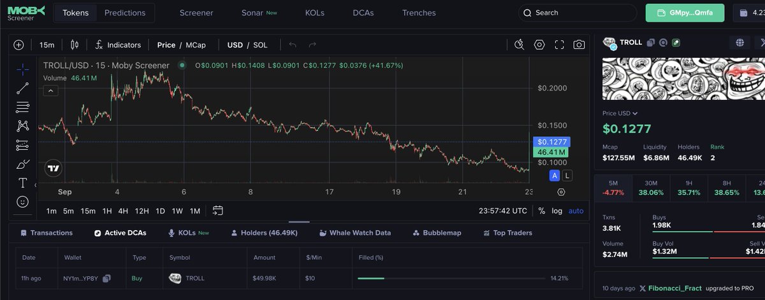This screenshot has width=765, height=300.
Task: Take a chart snapshot with camera icon
Action: [579, 45]
